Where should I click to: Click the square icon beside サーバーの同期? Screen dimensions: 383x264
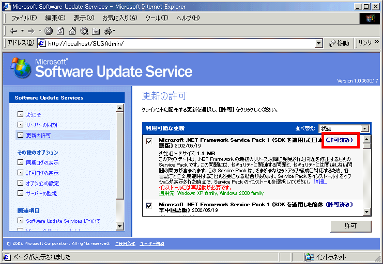click(20, 124)
